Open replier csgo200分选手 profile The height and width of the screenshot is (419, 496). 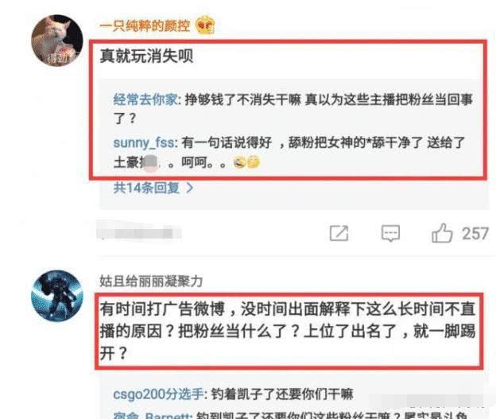click(158, 394)
